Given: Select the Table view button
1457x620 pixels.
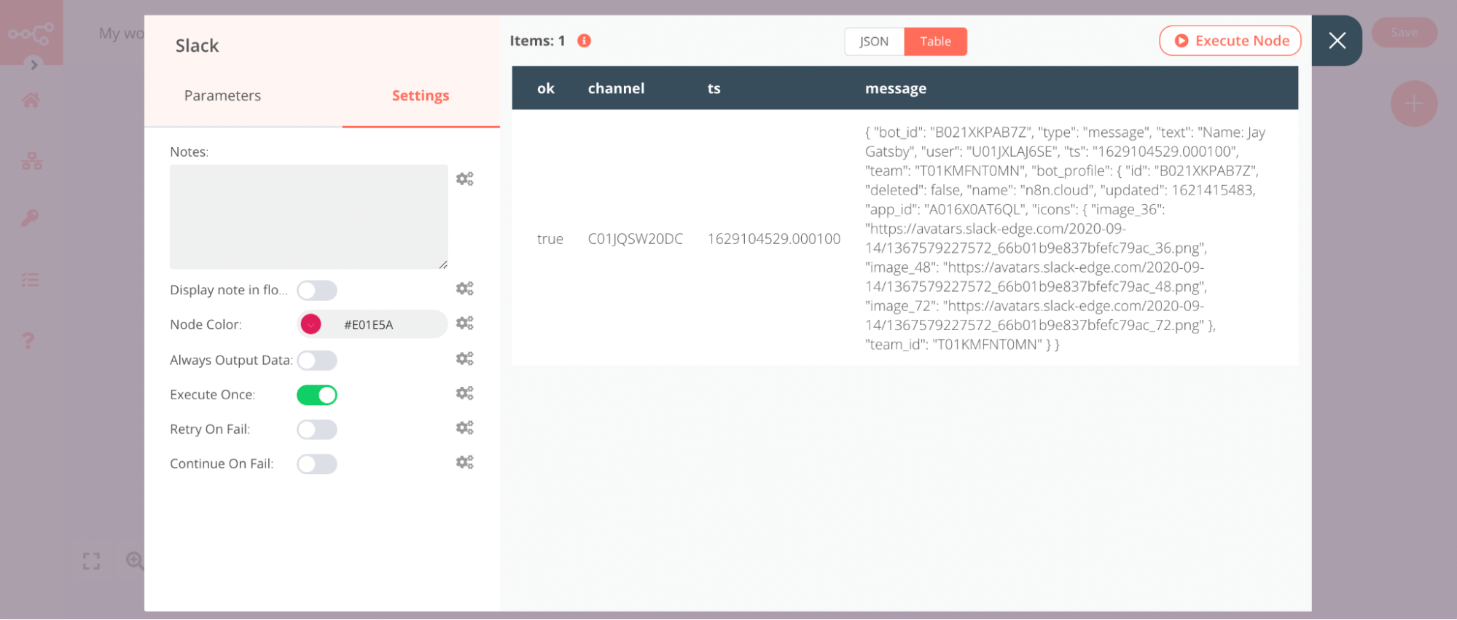Looking at the screenshot, I should [935, 42].
